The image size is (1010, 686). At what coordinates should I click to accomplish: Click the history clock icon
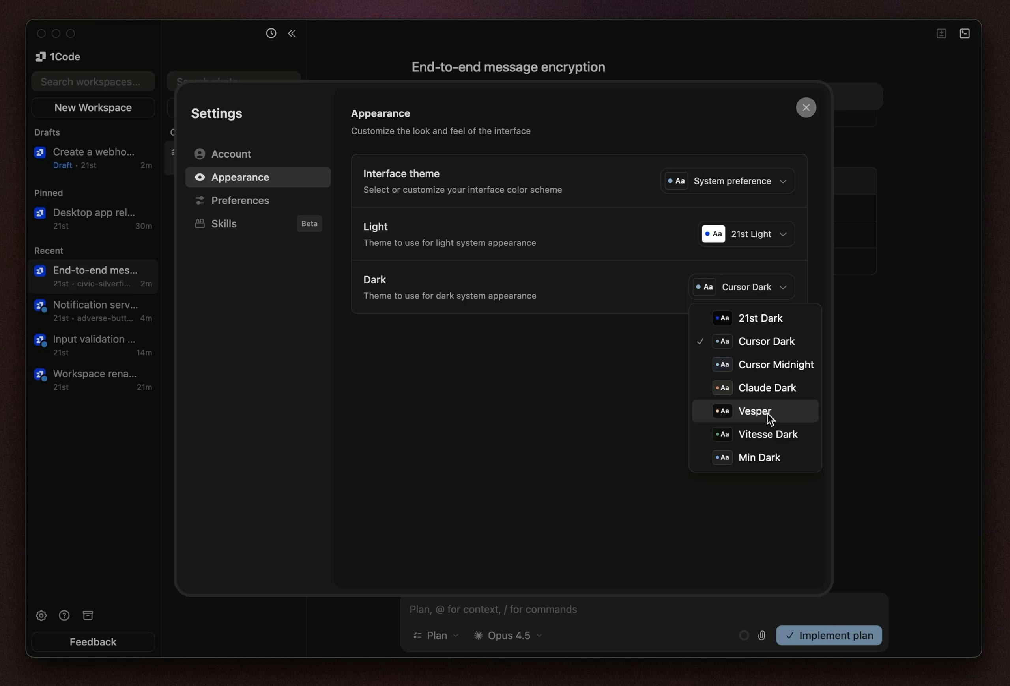tap(271, 33)
